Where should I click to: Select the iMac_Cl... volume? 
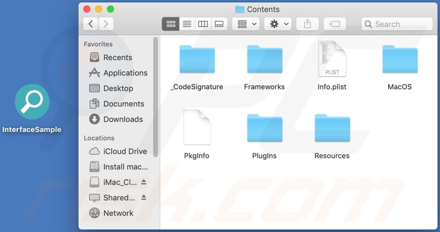click(x=113, y=182)
